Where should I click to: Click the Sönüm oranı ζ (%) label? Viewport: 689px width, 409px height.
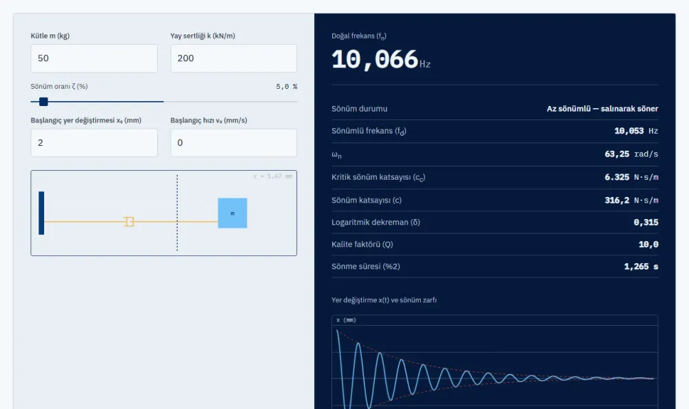tap(59, 87)
